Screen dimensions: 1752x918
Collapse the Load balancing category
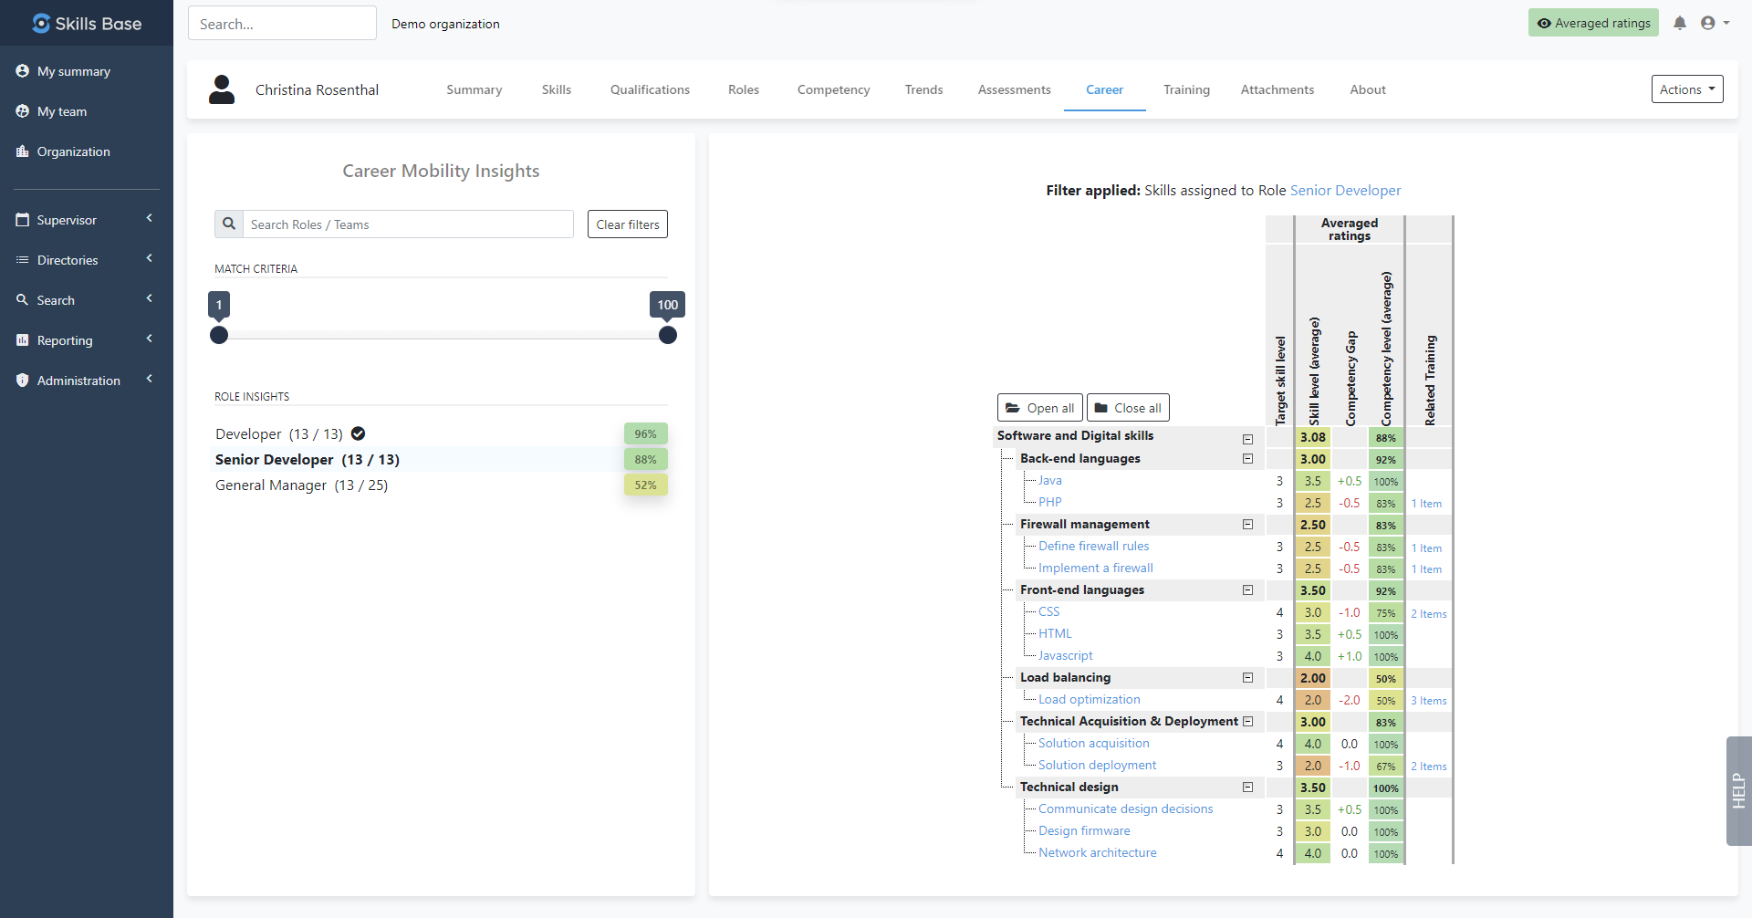pos(1247,678)
